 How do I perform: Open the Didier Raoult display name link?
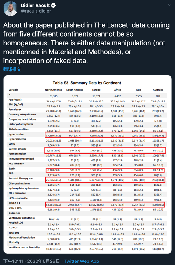point(35,6)
